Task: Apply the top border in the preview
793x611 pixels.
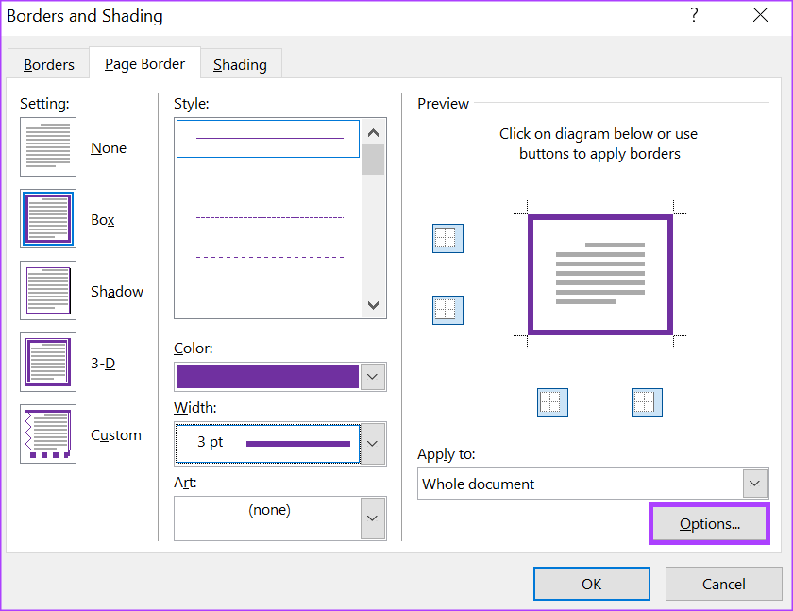Action: click(447, 238)
